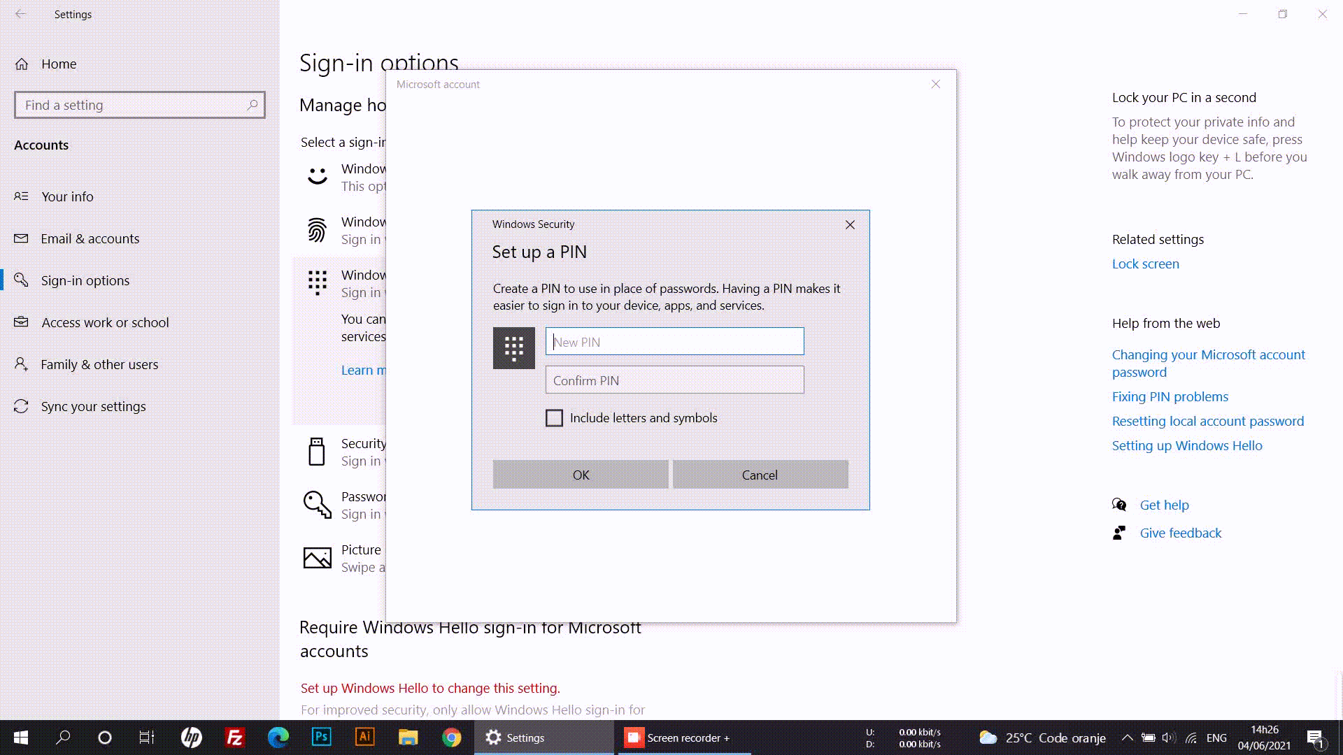
Task: Click the Security Key icon
Action: point(318,452)
